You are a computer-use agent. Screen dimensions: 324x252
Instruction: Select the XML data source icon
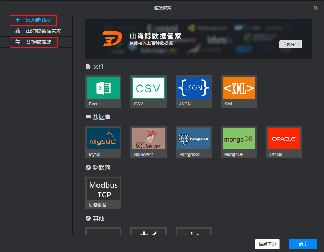239,88
